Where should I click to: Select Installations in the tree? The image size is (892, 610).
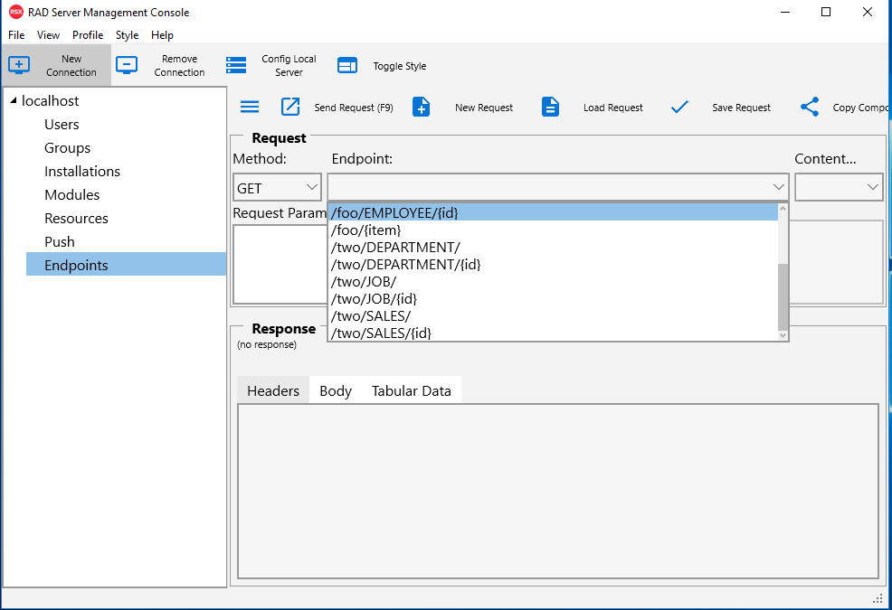pos(82,171)
